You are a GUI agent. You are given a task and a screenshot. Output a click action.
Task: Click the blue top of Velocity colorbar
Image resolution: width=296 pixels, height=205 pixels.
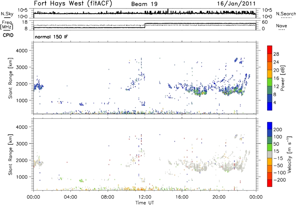pos(270,125)
